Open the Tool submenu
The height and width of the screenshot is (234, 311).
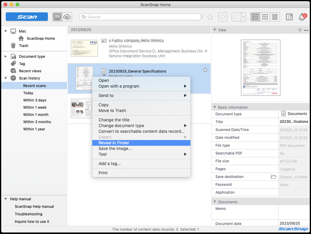141,154
